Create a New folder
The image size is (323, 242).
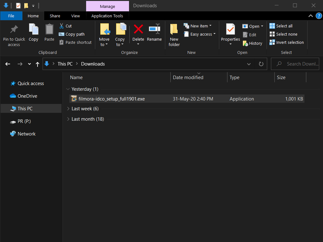click(174, 35)
